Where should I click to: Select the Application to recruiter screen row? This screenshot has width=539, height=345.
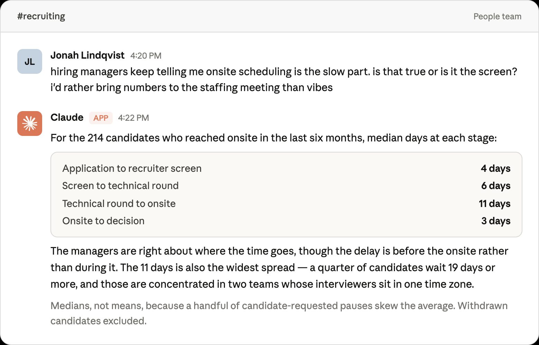[286, 168]
